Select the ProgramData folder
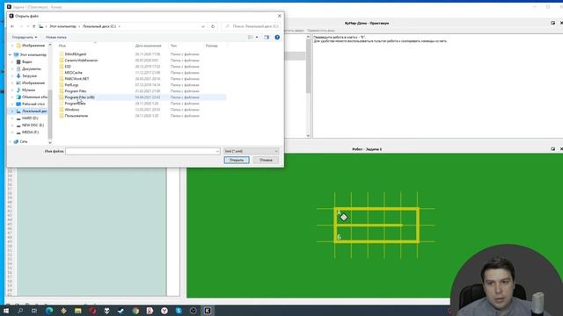The width and height of the screenshot is (563, 316). coord(75,104)
